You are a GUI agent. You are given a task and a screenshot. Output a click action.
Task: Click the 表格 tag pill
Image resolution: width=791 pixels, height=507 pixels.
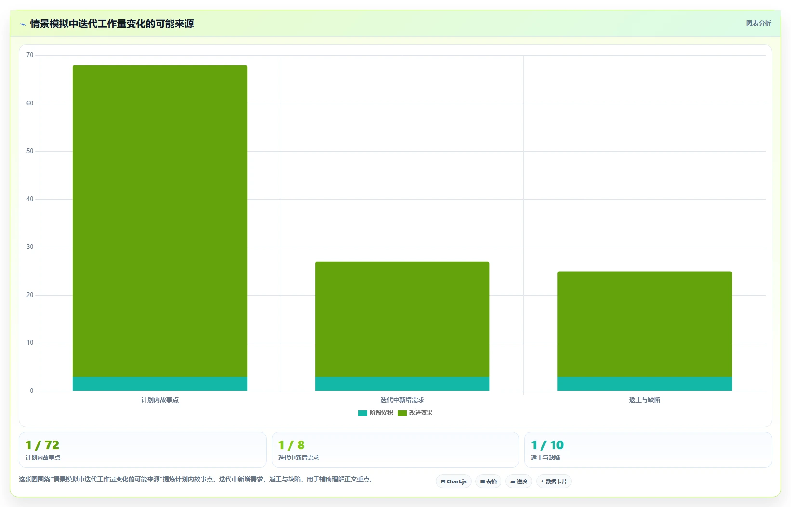point(488,481)
